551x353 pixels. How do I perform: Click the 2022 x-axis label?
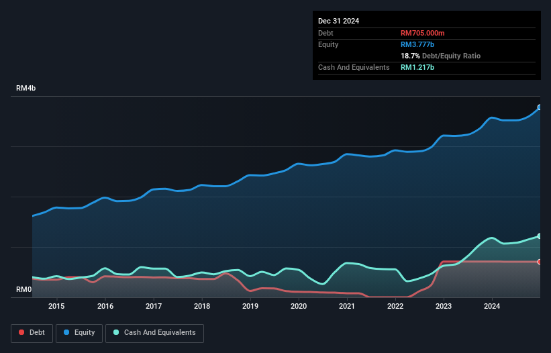[395, 306]
